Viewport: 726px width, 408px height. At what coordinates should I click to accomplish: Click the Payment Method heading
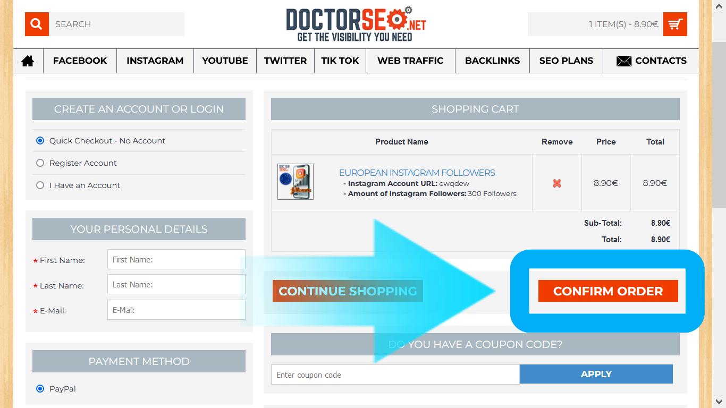pos(139,361)
